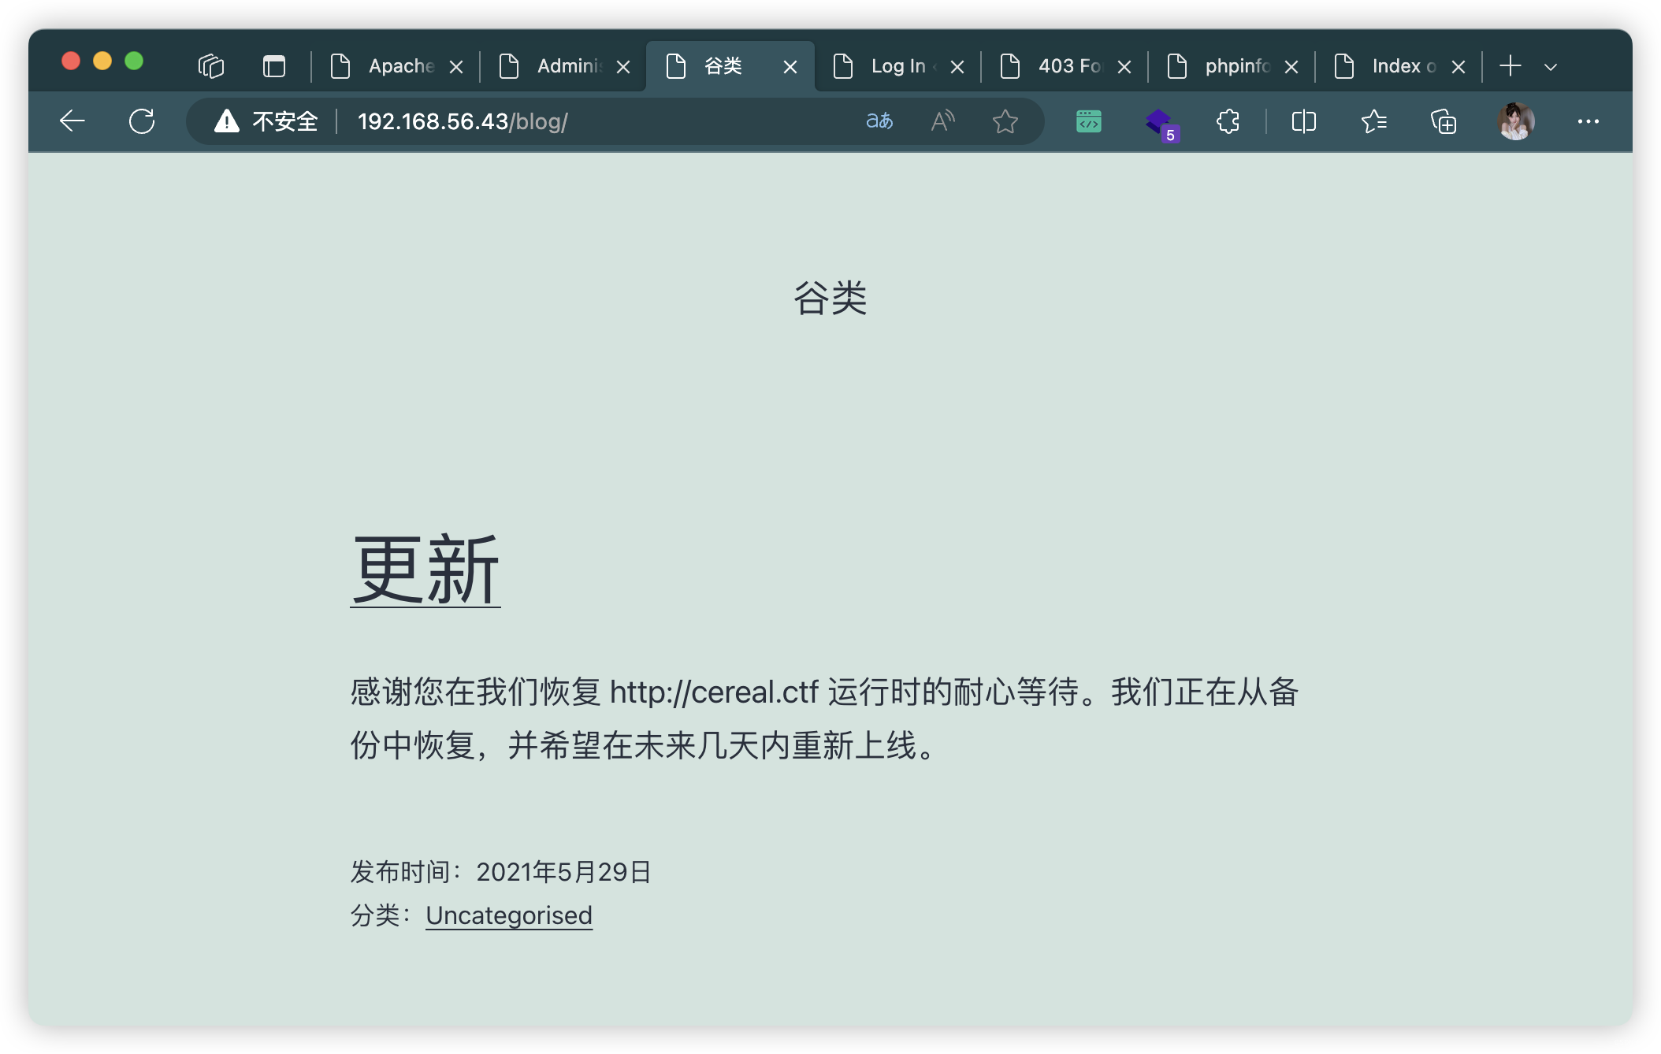Open the extensions puzzle icon
Viewport: 1661px width, 1054px height.
pyautogui.click(x=1228, y=121)
